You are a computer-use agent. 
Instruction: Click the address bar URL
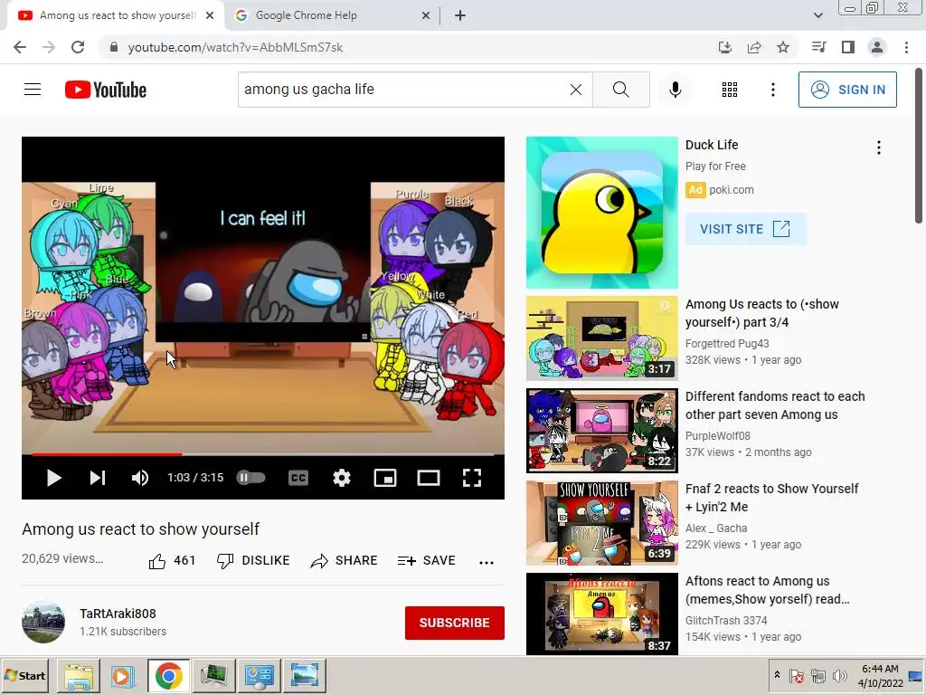point(235,47)
